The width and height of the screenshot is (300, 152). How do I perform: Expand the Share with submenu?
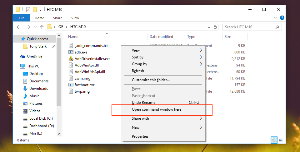point(163,118)
